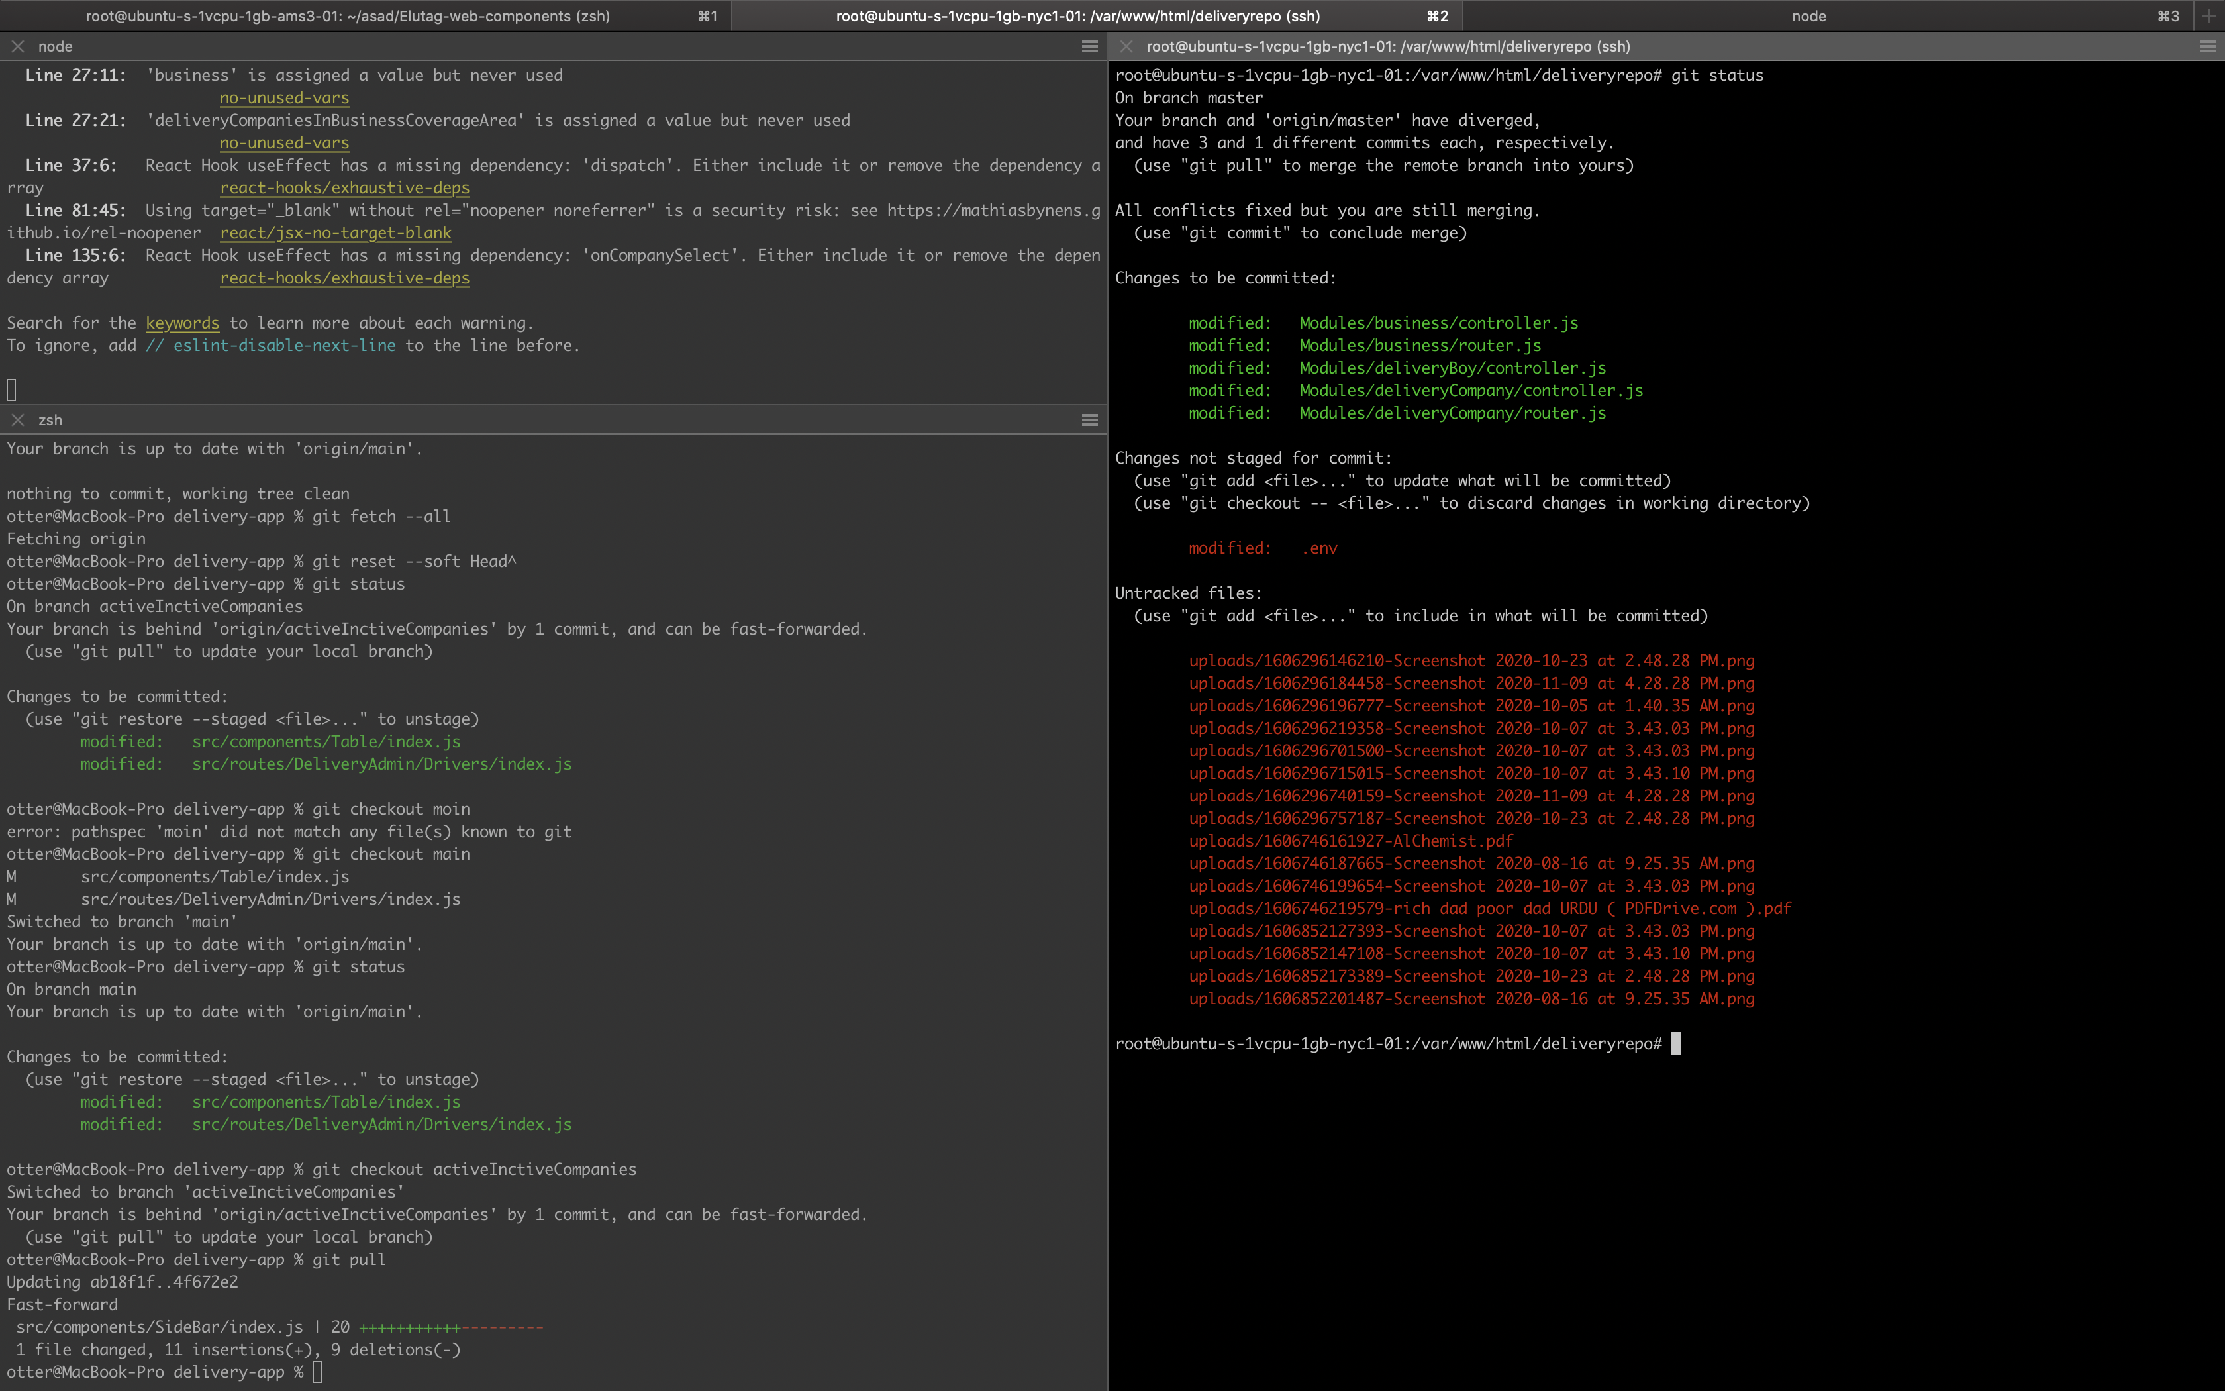The height and width of the screenshot is (1391, 2225).
Task: Click Modules/deliveryCompany/controller.js file name
Action: pyautogui.click(x=1471, y=390)
